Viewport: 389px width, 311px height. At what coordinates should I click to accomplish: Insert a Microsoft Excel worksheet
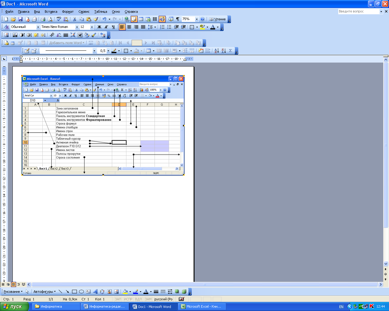pos(148,19)
